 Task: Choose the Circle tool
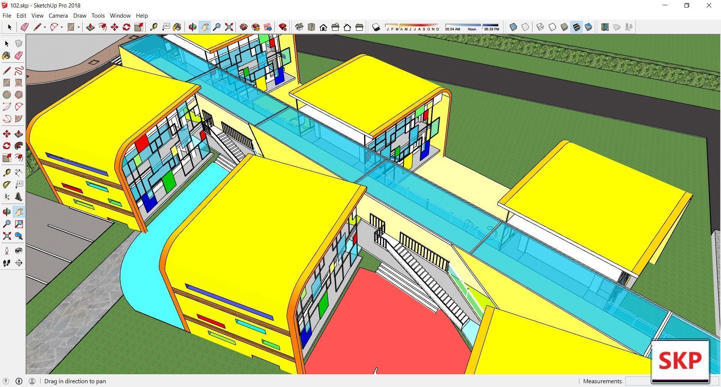(x=7, y=95)
